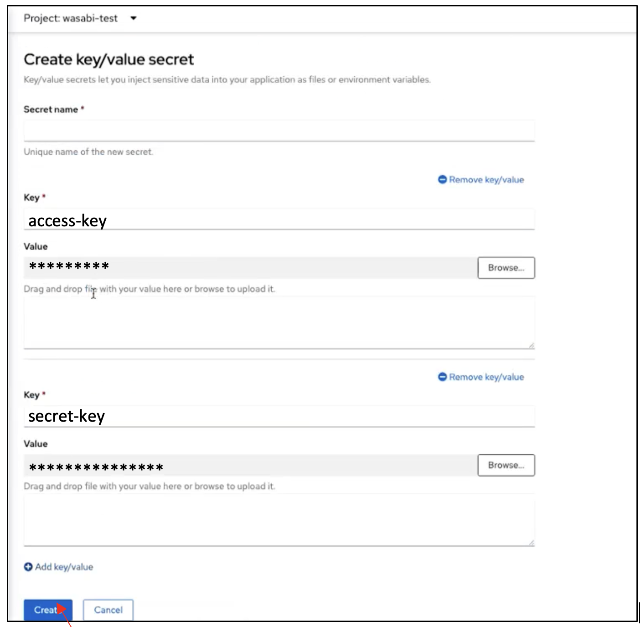This screenshot has height=627, width=641.
Task: Click the Create button
Action: [x=48, y=610]
